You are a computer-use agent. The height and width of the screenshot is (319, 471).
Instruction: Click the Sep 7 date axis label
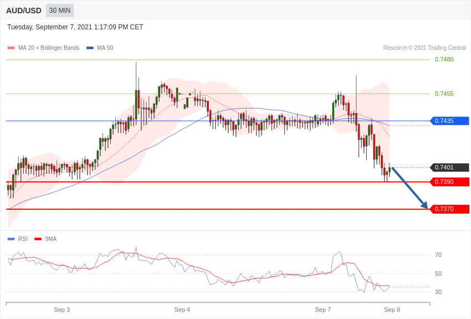click(323, 310)
